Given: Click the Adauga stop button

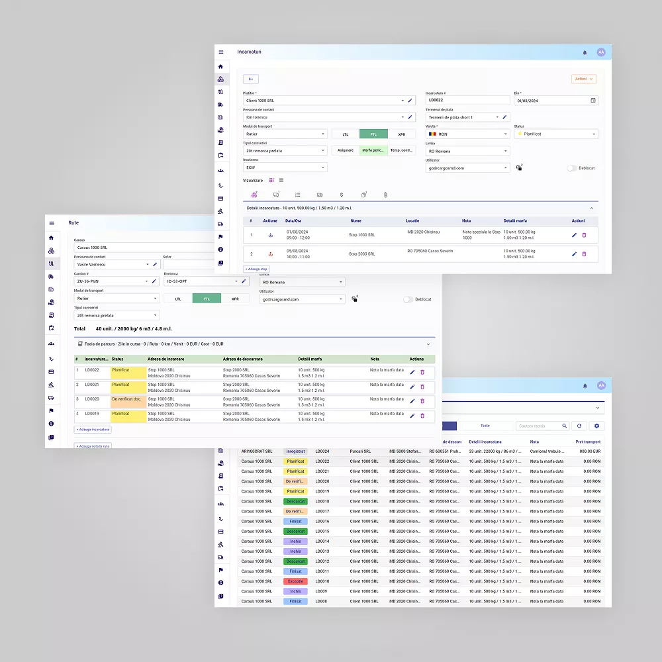Looking at the screenshot, I should coord(256,269).
